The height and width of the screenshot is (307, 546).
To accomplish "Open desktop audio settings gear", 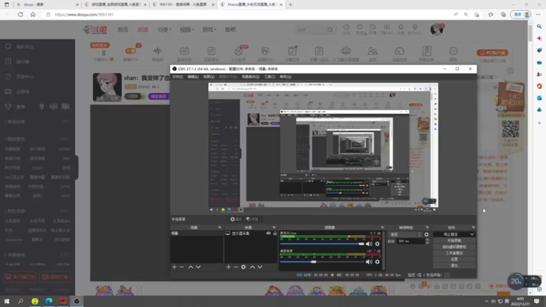I will [377, 262].
